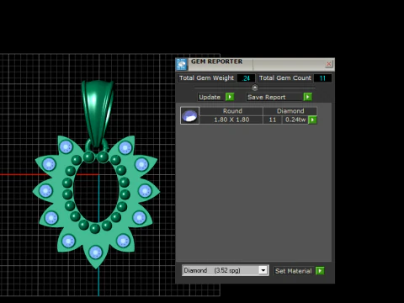Click the green arrow on the Diamond row
The height and width of the screenshot is (303, 404).
click(312, 120)
